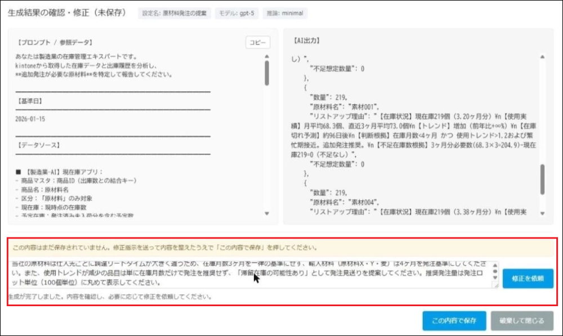Click the AI出力 scrollbar thumb

click(542, 180)
